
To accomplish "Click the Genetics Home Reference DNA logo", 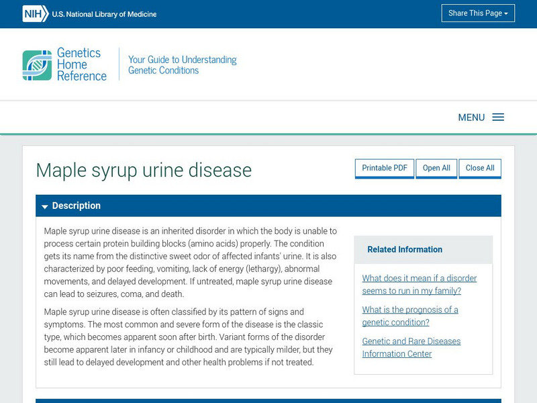I will tap(37, 65).
